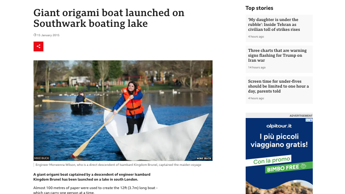
Task: Click the Top stories heading
Action: tap(259, 8)
